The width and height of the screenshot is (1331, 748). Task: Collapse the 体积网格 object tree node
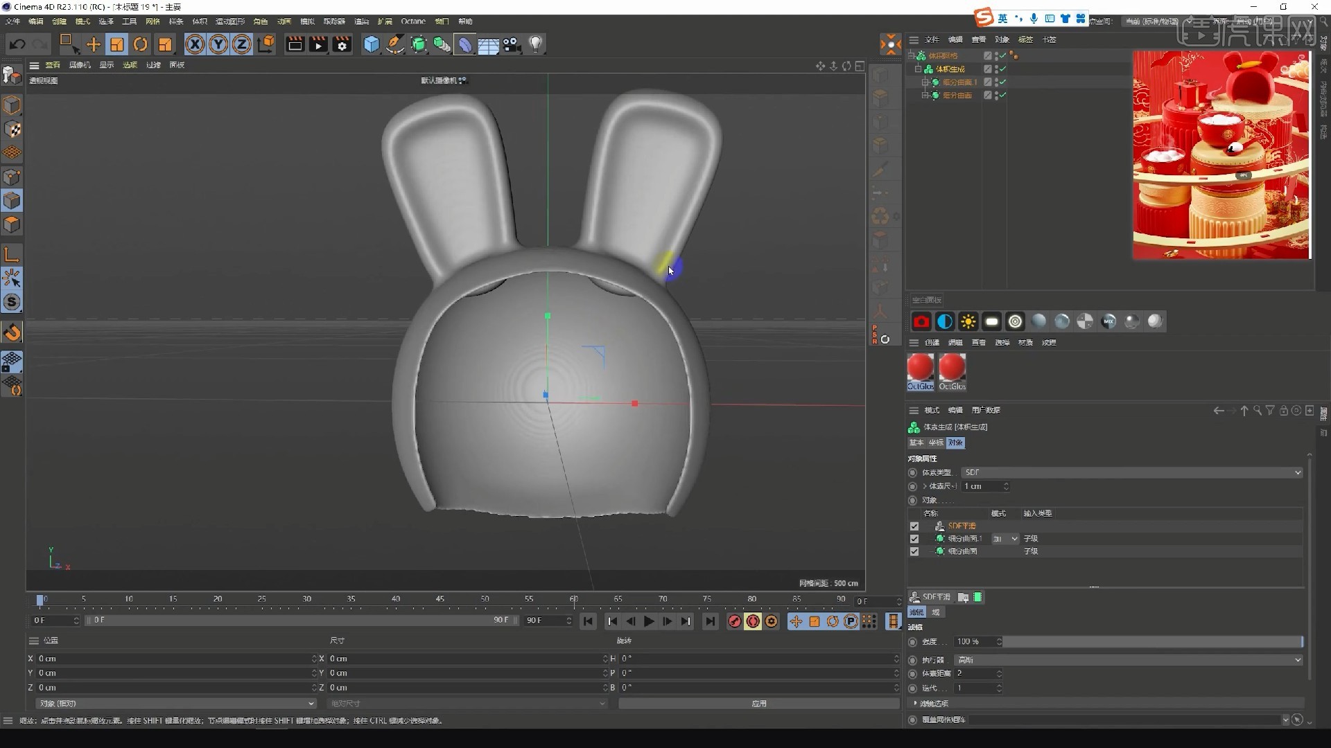[x=912, y=55]
